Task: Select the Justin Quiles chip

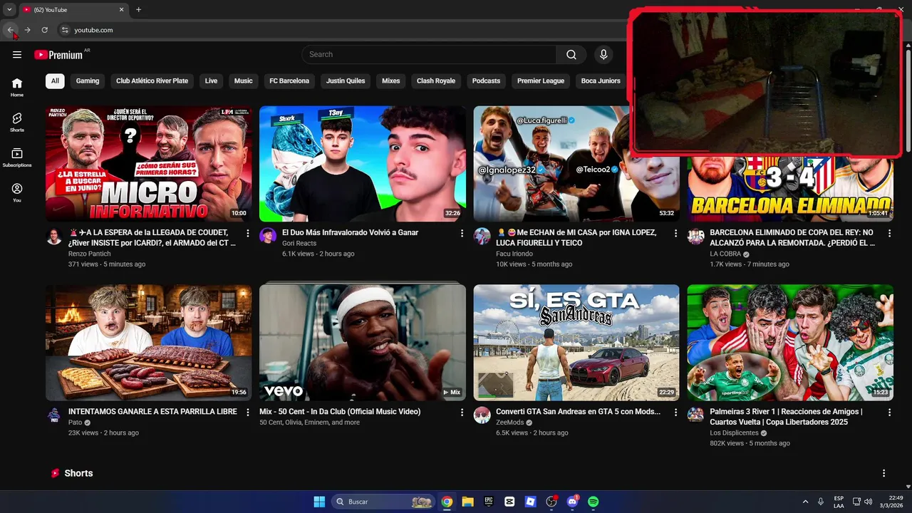Action: tap(346, 81)
